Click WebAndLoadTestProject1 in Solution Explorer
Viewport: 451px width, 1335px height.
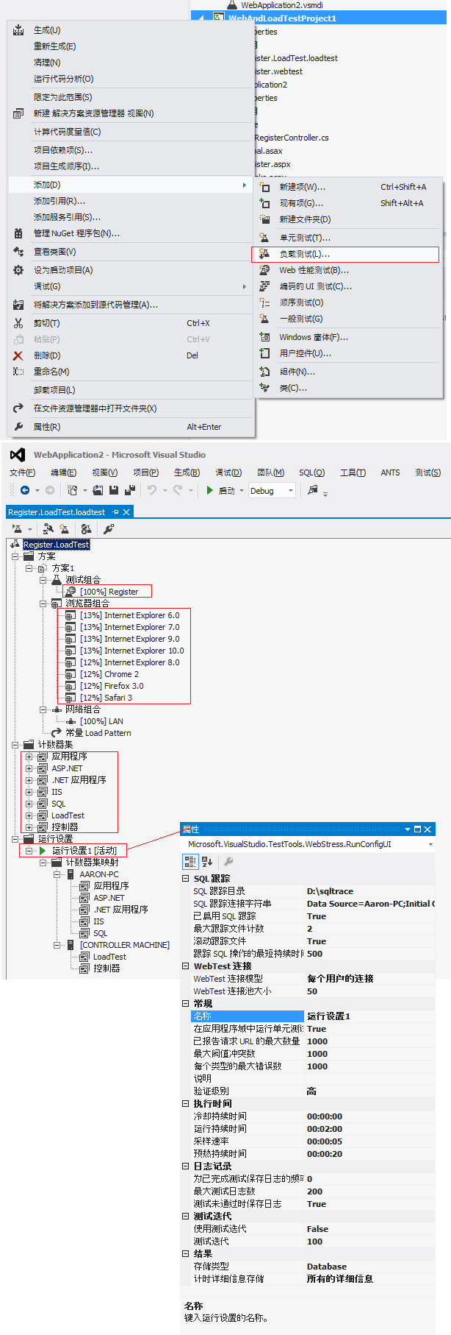point(282,18)
